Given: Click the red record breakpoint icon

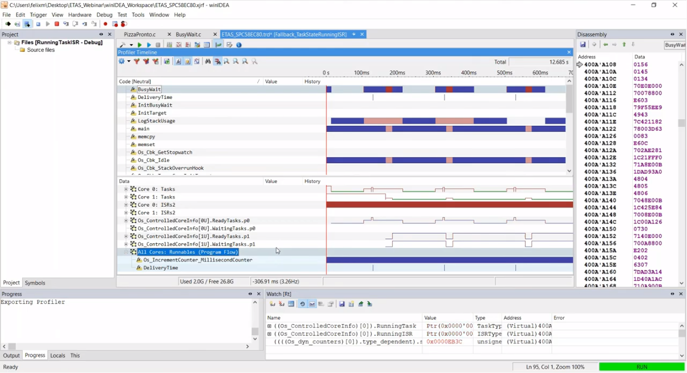Looking at the screenshot, I should click(105, 24).
